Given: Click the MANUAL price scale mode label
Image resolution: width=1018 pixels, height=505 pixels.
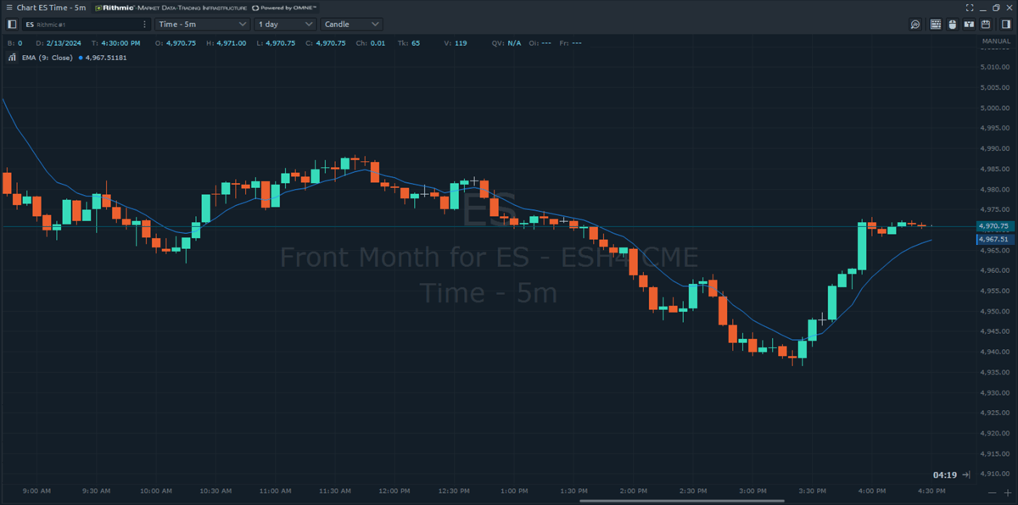Looking at the screenshot, I should coord(995,42).
